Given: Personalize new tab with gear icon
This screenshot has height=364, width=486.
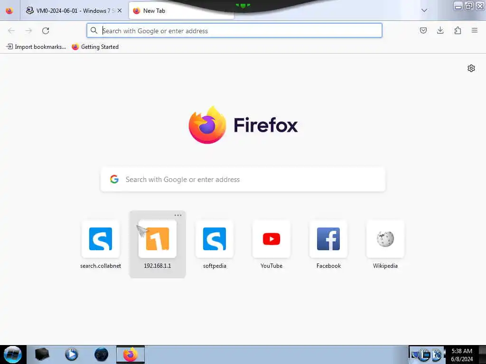Looking at the screenshot, I should pyautogui.click(x=471, y=68).
